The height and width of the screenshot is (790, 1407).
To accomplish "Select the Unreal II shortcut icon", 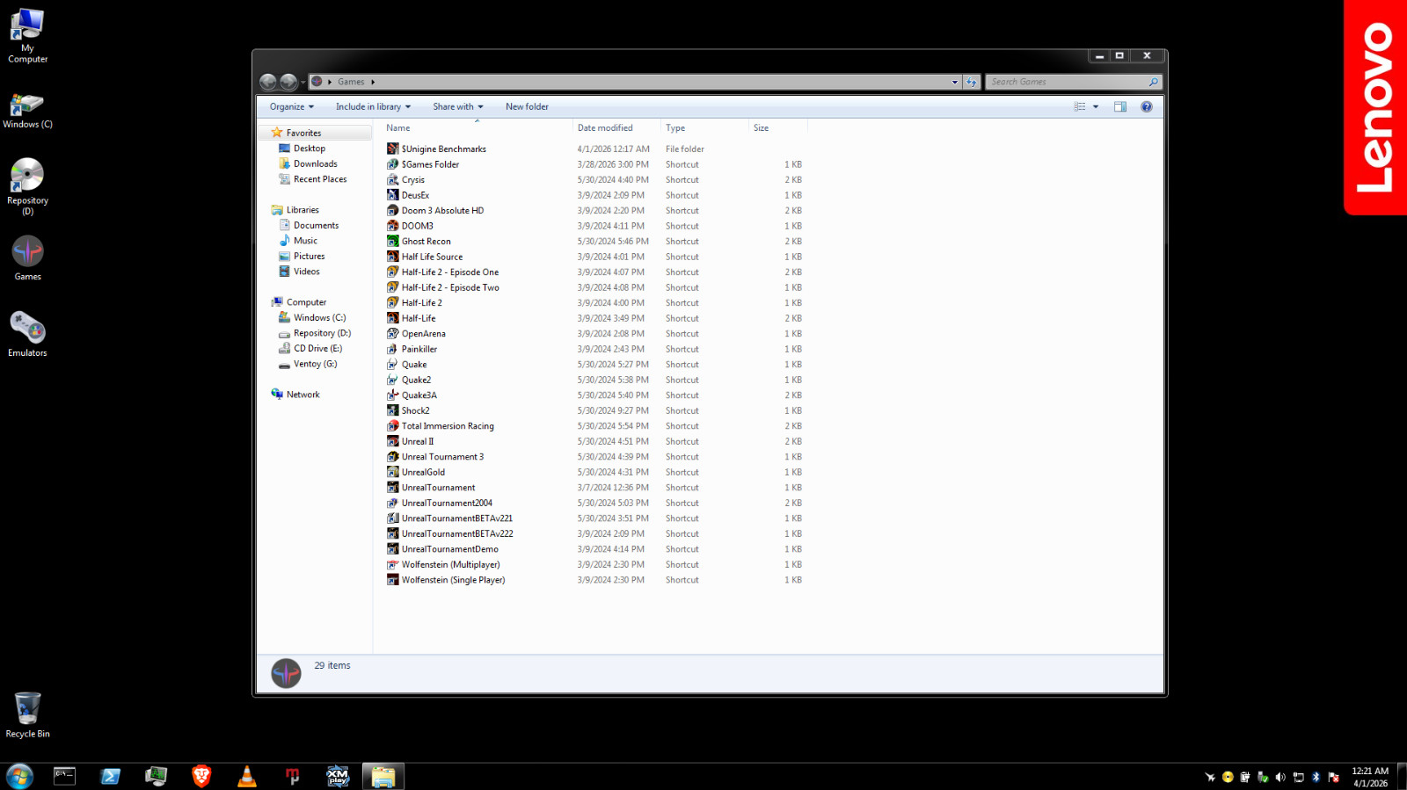I will click(x=393, y=441).
